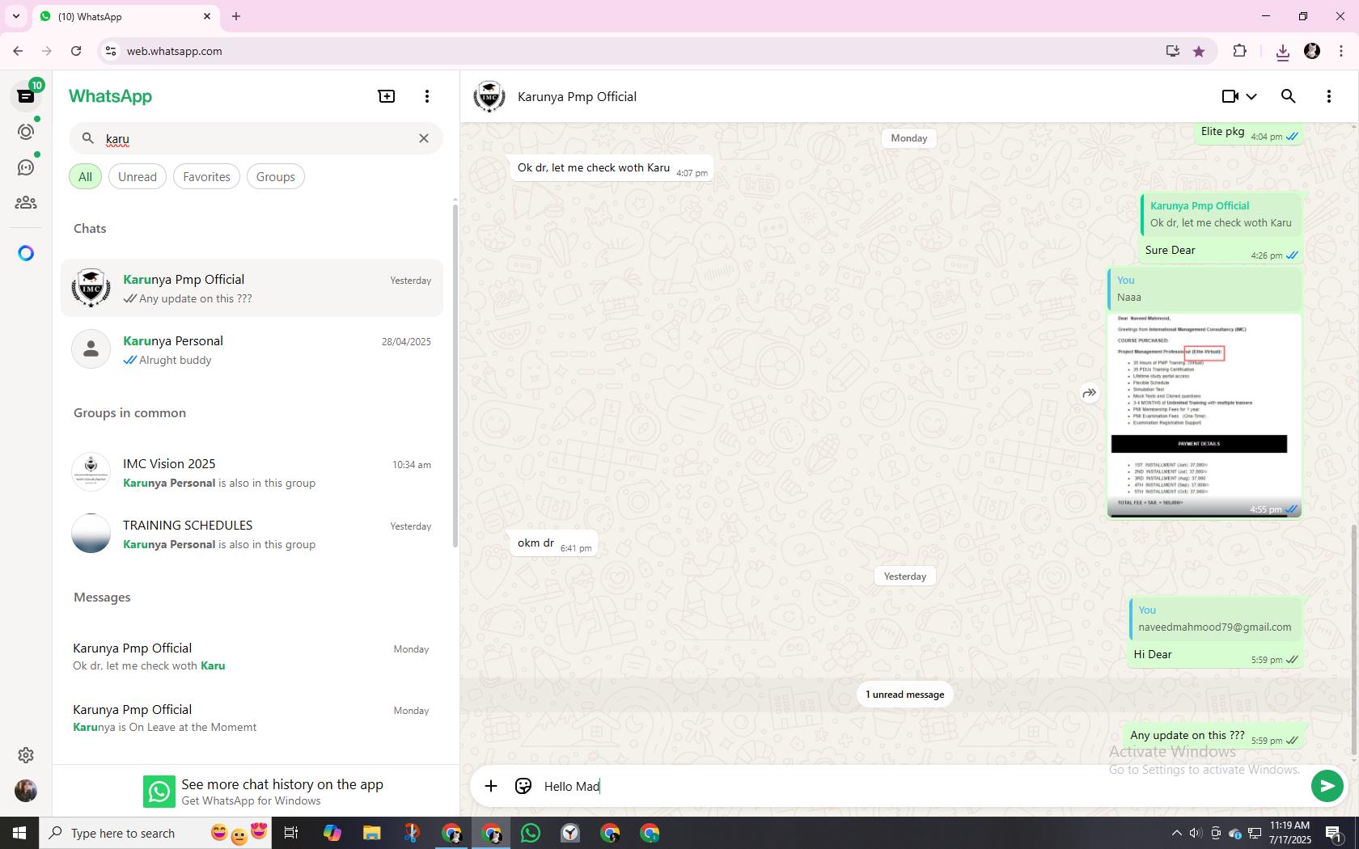The height and width of the screenshot is (849, 1359).
Task: Open the Channels icon in sidebar
Action: coord(26,167)
